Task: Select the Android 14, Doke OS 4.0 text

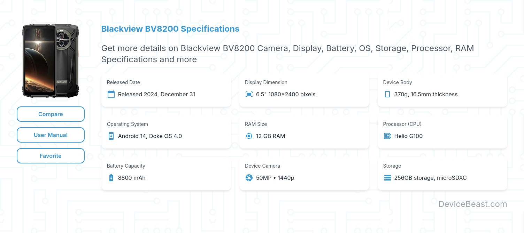Action: [150, 136]
